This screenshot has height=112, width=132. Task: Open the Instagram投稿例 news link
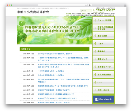pos(55,54)
